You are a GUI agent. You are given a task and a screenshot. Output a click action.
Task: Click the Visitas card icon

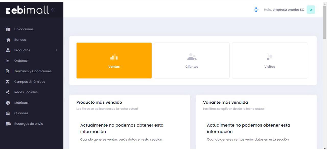[270, 57]
